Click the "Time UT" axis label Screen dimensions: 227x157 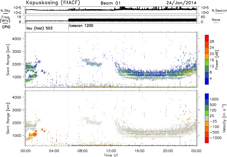coord(111,155)
